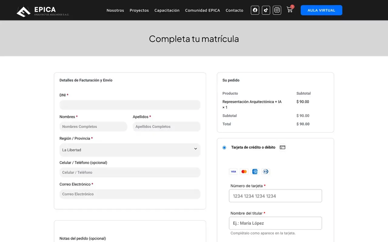Image resolution: width=388 pixels, height=242 pixels.
Task: Focus the Apellidos Completos field
Action: click(x=167, y=126)
